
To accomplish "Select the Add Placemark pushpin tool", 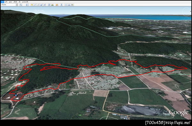I will [32, 5].
